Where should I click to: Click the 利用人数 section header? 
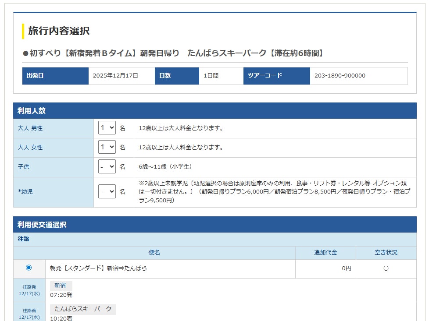[x=32, y=111]
